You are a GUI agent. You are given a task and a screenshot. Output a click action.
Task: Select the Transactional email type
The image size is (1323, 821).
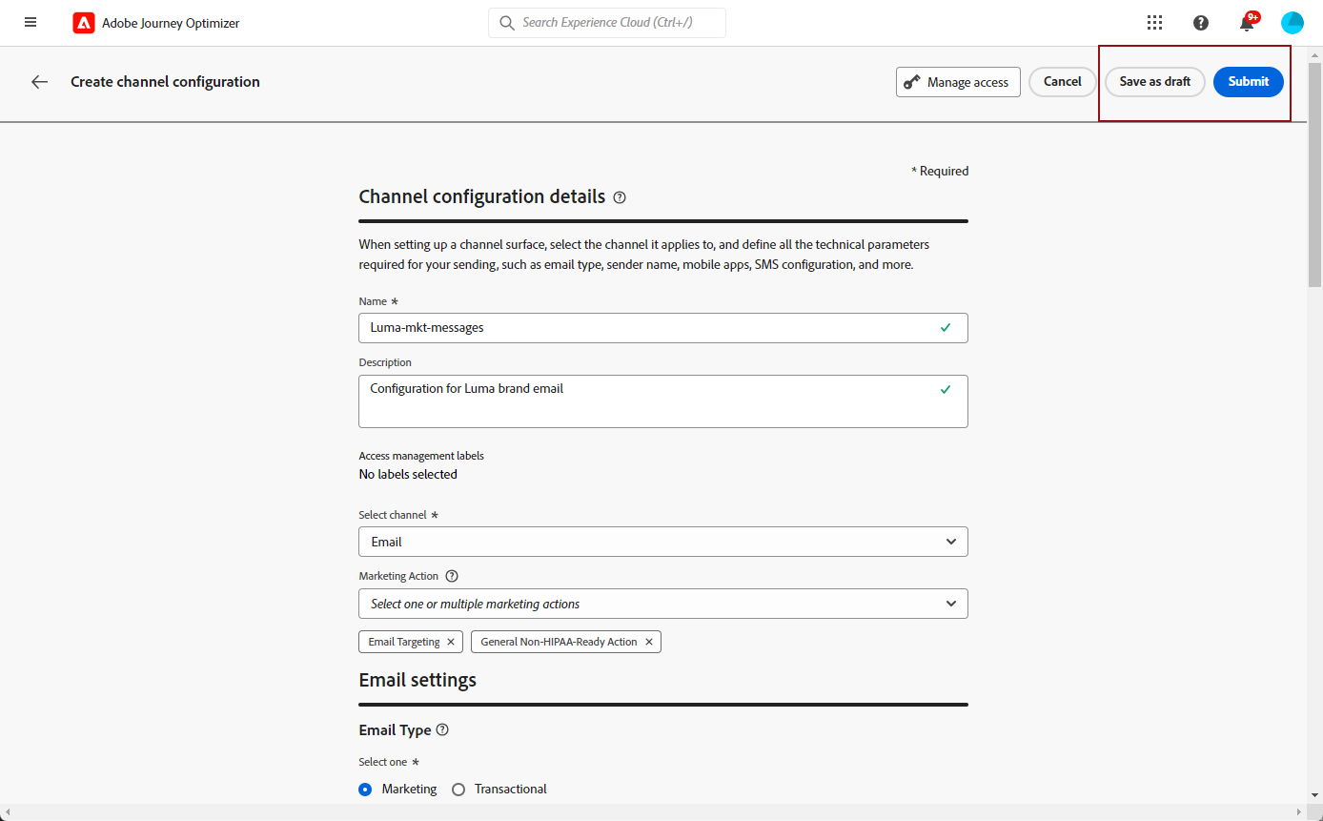(458, 790)
